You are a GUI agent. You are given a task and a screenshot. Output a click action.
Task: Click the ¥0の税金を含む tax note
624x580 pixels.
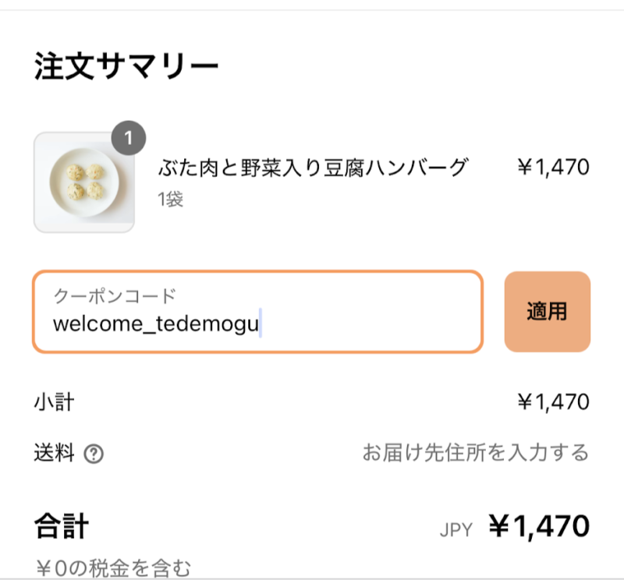[x=114, y=568]
